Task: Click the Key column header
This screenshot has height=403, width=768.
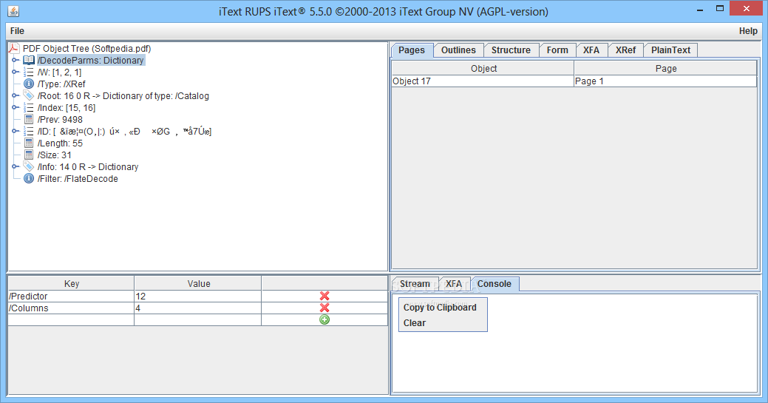Action: click(x=72, y=283)
